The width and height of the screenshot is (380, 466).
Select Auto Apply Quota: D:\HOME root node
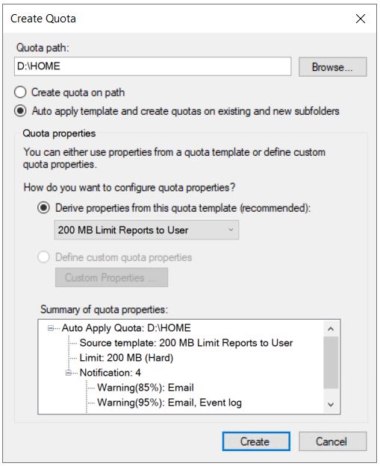pyautogui.click(x=126, y=328)
